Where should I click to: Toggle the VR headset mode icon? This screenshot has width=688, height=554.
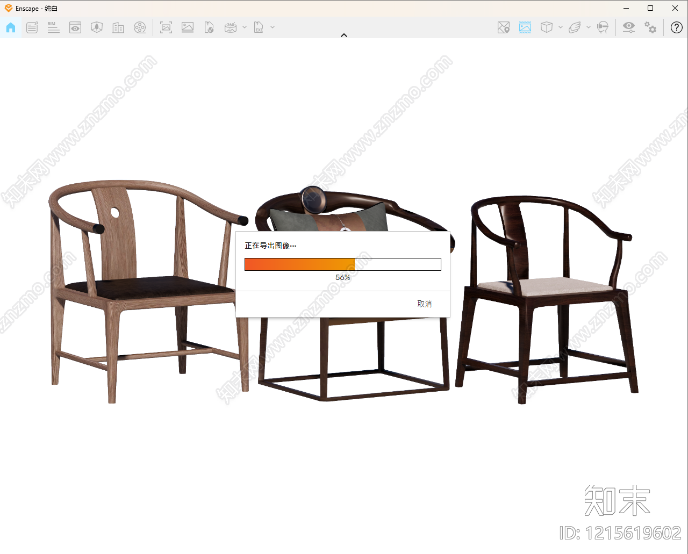[603, 27]
